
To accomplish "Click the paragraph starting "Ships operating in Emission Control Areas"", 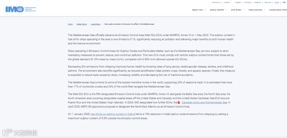I will coord(151,55).
